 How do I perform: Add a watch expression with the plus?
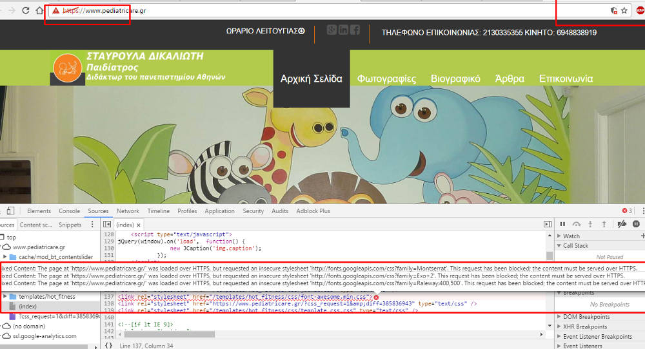(x=642, y=236)
